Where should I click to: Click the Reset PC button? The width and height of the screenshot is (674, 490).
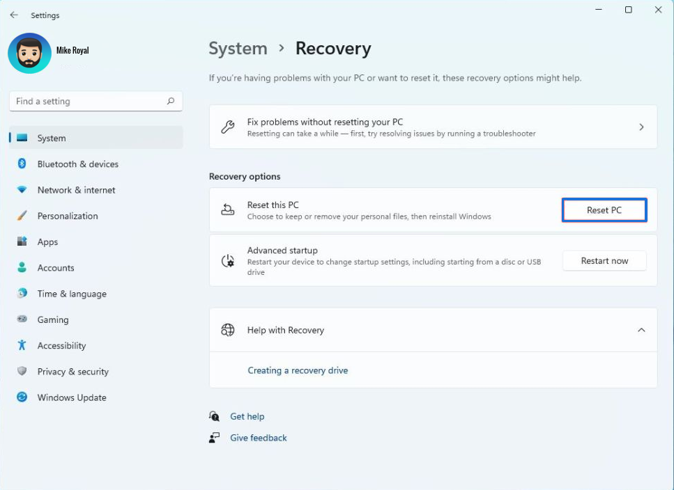(x=604, y=210)
